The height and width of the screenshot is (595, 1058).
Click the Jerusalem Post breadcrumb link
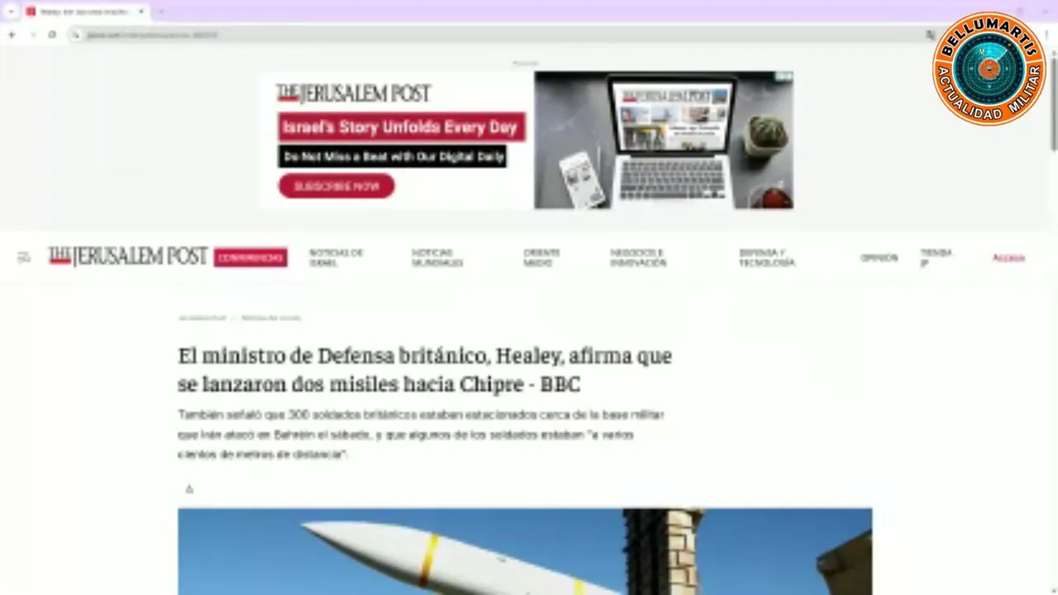pyautogui.click(x=202, y=317)
